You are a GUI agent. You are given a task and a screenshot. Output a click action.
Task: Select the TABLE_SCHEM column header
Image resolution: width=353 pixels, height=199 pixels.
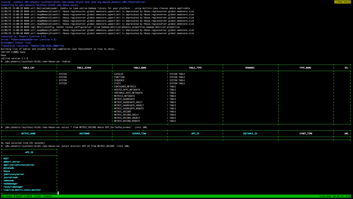coord(84,68)
